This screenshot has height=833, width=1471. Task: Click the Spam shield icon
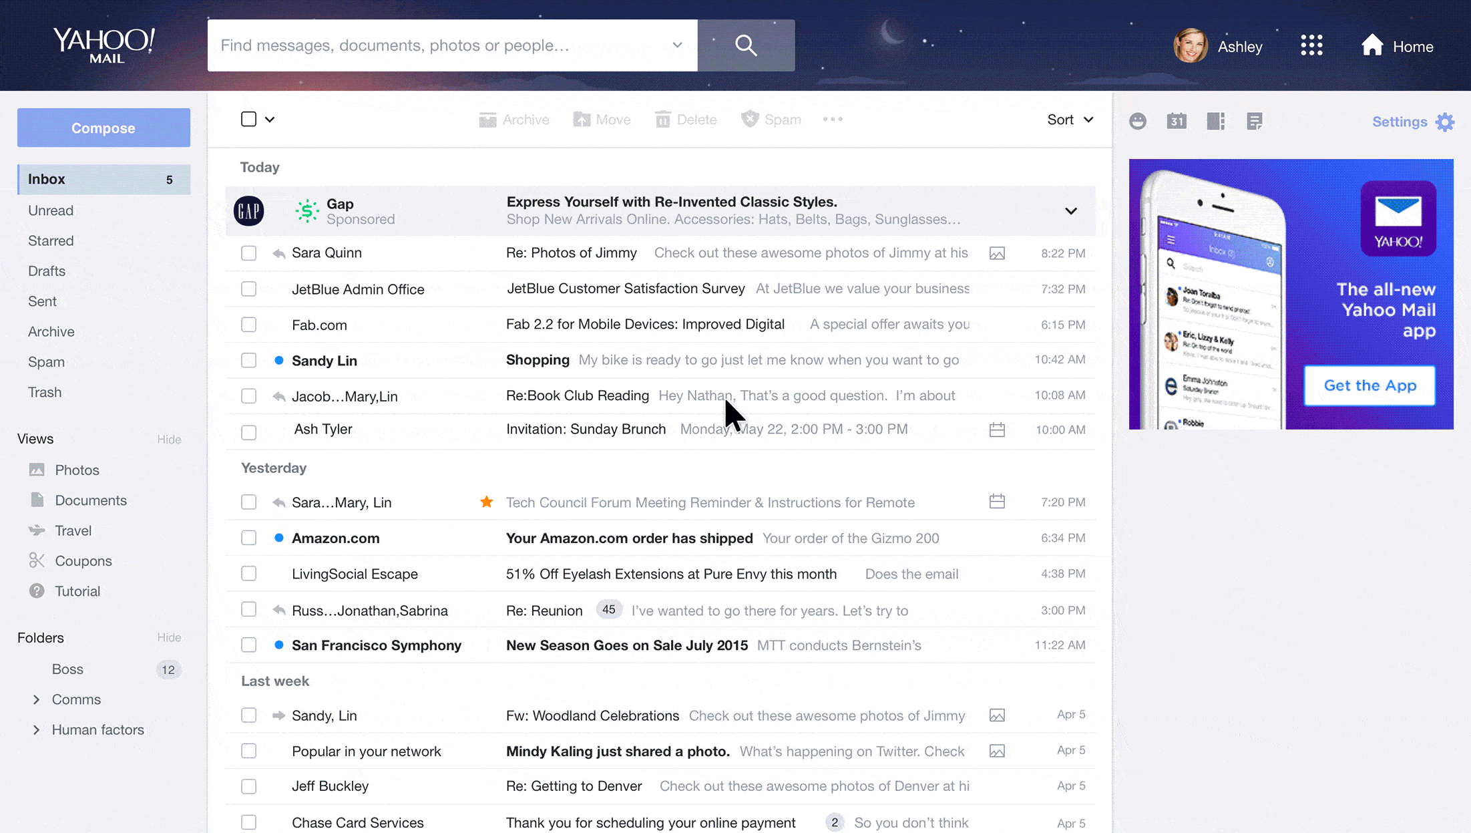[x=750, y=119]
